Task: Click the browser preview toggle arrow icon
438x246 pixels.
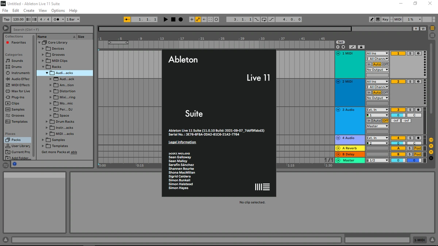Action: coord(5,28)
